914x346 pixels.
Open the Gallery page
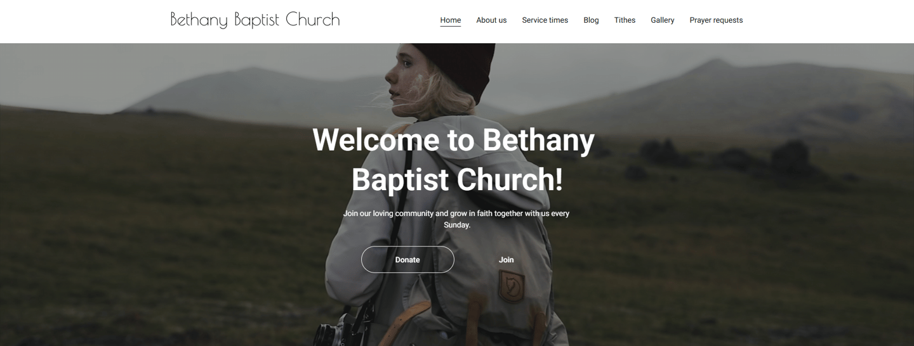tap(662, 20)
